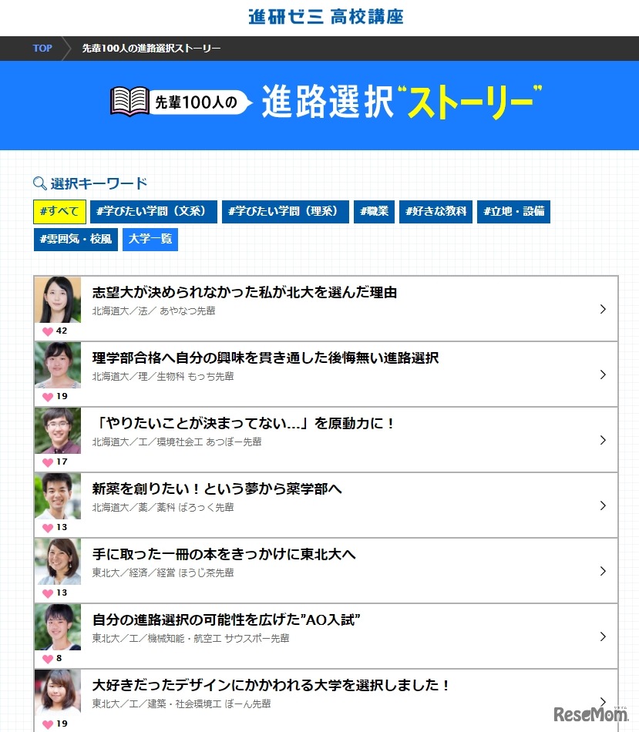Expand ほうじ茶先輩's article with the chevron
639x732 pixels.
tap(604, 571)
